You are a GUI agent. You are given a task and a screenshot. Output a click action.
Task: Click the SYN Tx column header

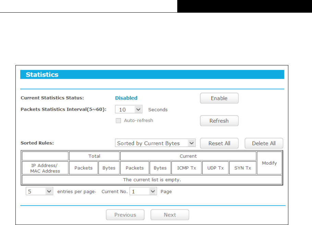tap(242, 168)
